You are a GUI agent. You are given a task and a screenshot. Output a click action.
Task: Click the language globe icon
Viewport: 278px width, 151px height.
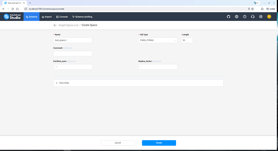pyautogui.click(x=237, y=17)
